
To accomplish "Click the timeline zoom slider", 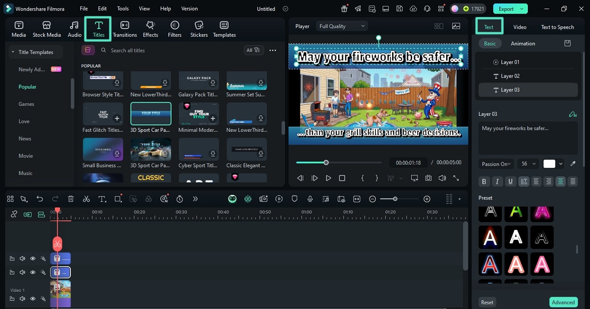I will tap(399, 199).
